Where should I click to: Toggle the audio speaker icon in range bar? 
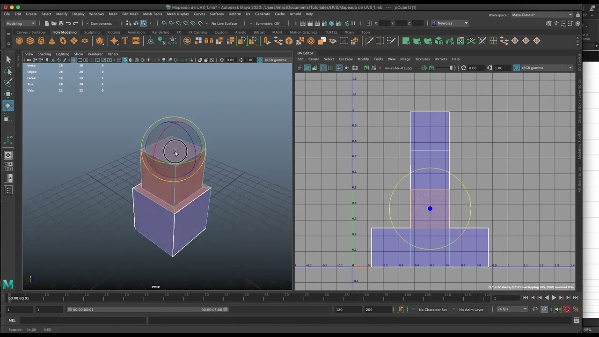(x=557, y=309)
